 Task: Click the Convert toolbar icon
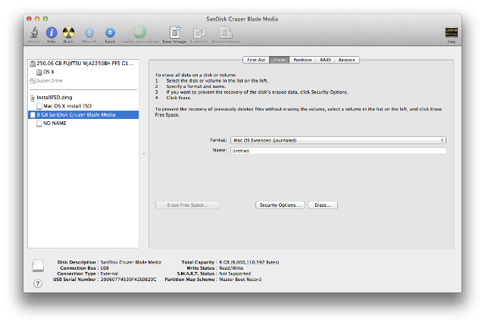click(x=199, y=33)
